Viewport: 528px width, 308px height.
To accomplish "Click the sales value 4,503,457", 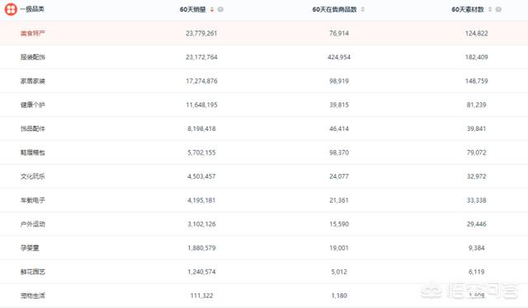I will click(x=201, y=176).
